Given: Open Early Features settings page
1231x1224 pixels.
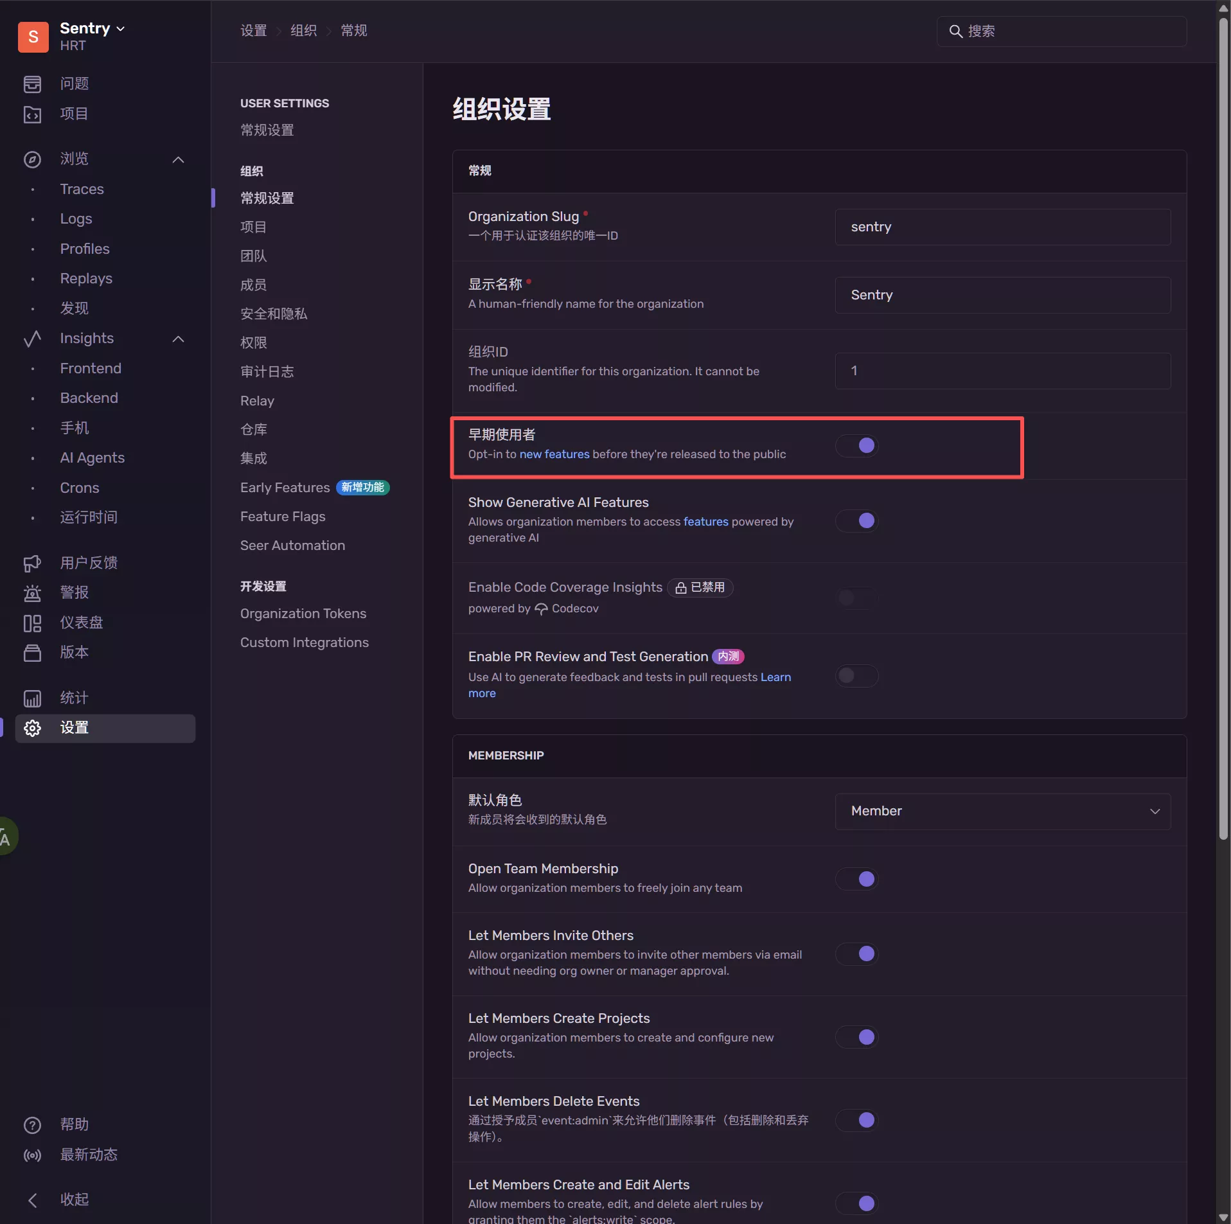Looking at the screenshot, I should [285, 488].
